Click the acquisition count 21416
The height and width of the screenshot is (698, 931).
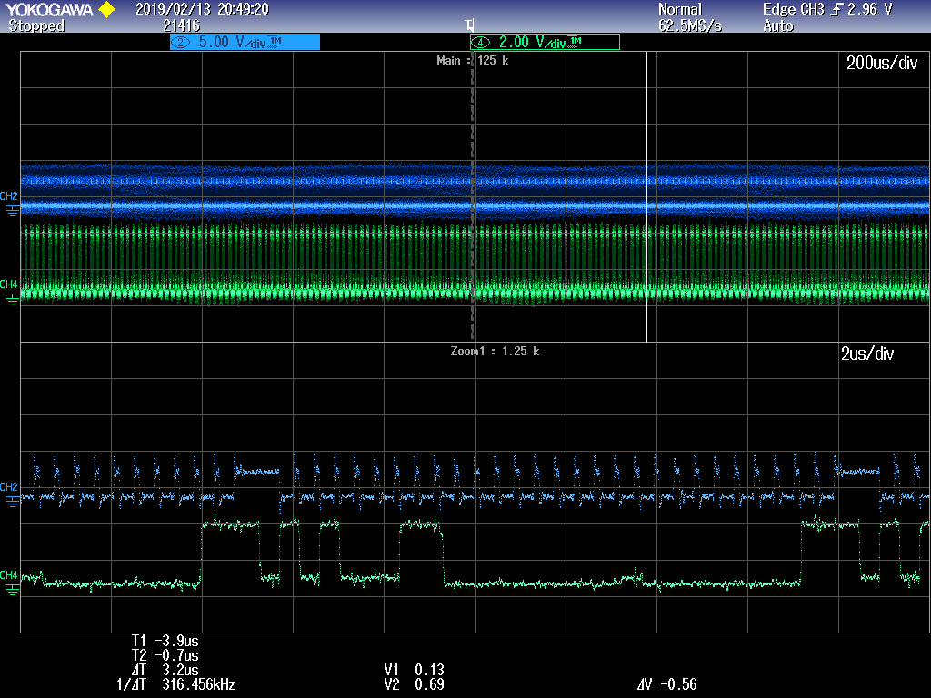click(x=182, y=25)
